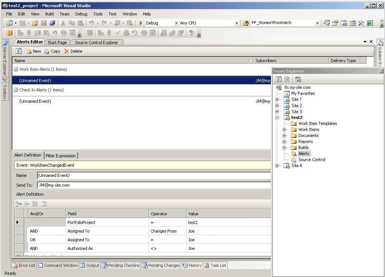This screenshot has width=385, height=277.
Task: Open Team Explorer from the toolbar icon
Action: 344,23
